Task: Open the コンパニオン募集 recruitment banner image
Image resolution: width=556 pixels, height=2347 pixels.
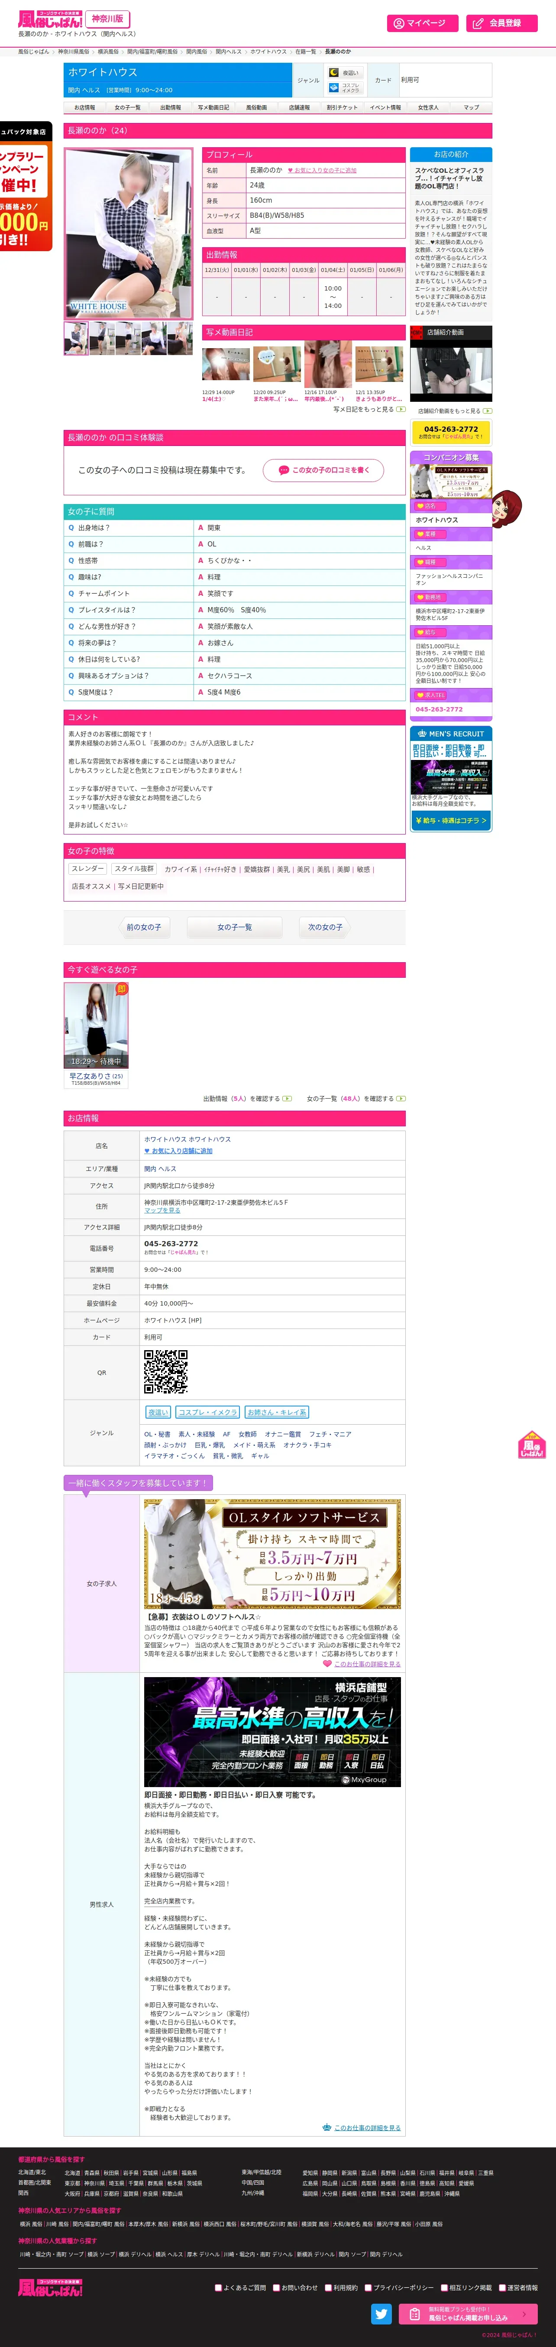Action: point(450,481)
